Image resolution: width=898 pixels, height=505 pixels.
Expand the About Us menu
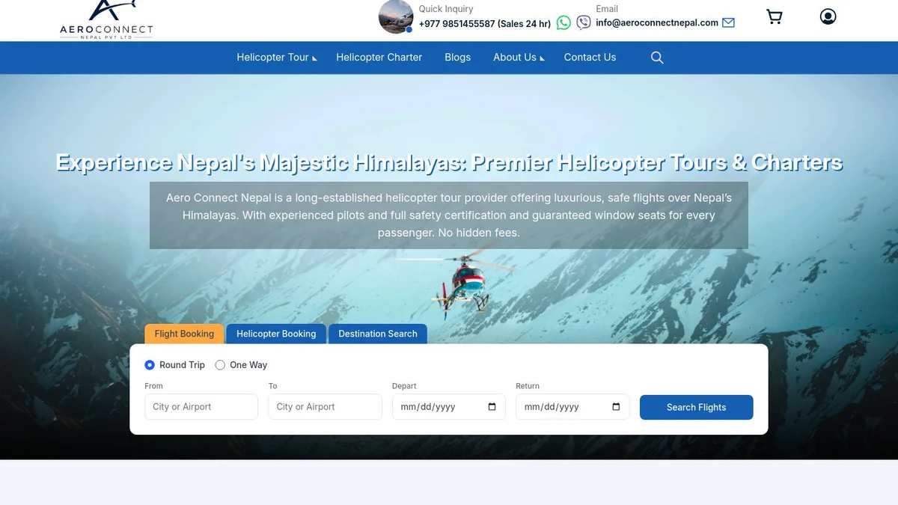pyautogui.click(x=519, y=58)
